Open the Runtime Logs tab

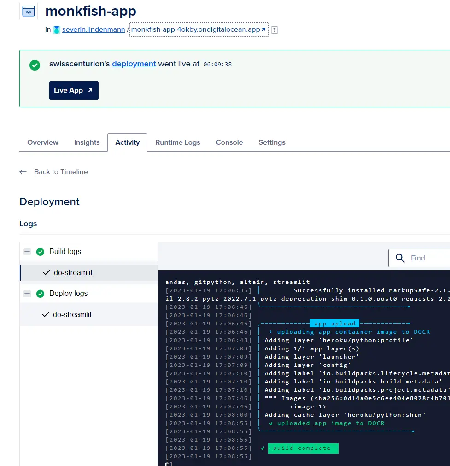point(178,142)
